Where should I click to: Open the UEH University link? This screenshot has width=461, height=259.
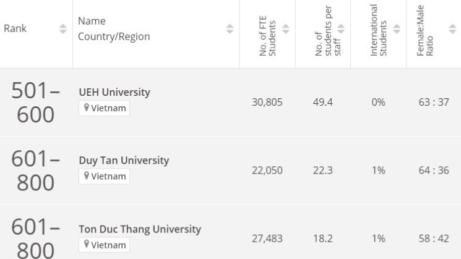114,92
